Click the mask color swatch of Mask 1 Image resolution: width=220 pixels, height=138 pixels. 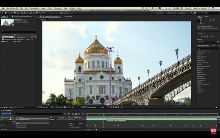click(x=15, y=123)
